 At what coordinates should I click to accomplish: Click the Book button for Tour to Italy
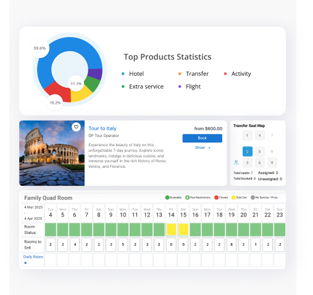pos(202,138)
